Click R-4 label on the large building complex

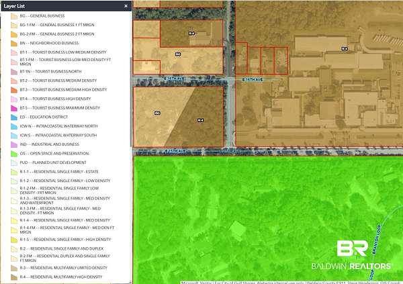click(345, 48)
